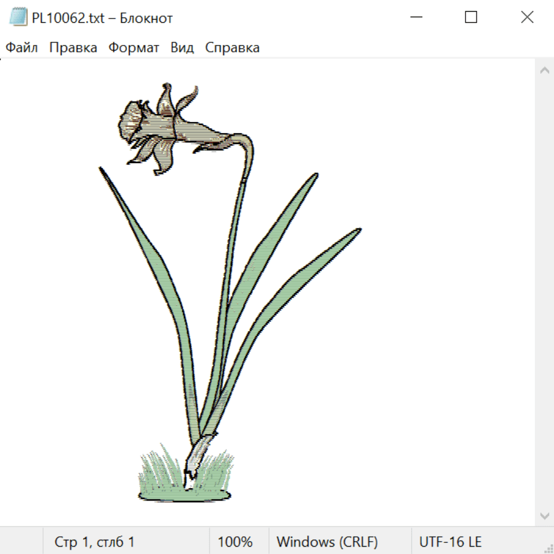Open the Формат menu
The height and width of the screenshot is (554, 554).
point(134,48)
